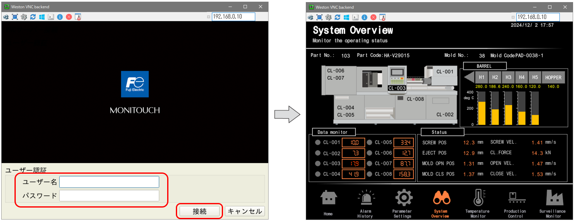The image size is (576, 222).
Task: Click Windows key icon in overview window toolbar
Action: 346,17
